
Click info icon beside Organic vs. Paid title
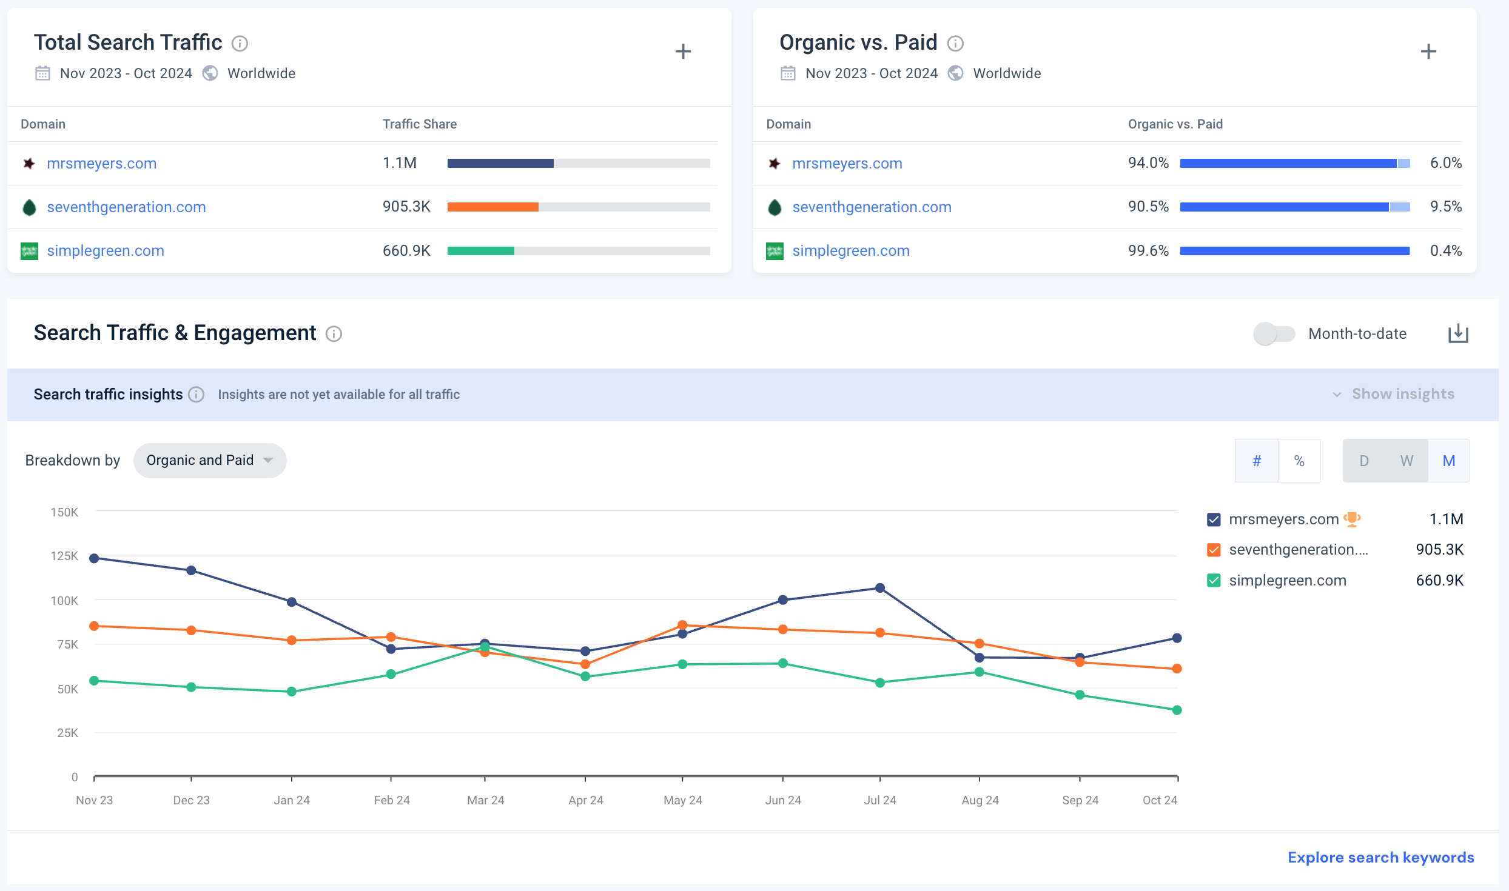click(x=955, y=44)
